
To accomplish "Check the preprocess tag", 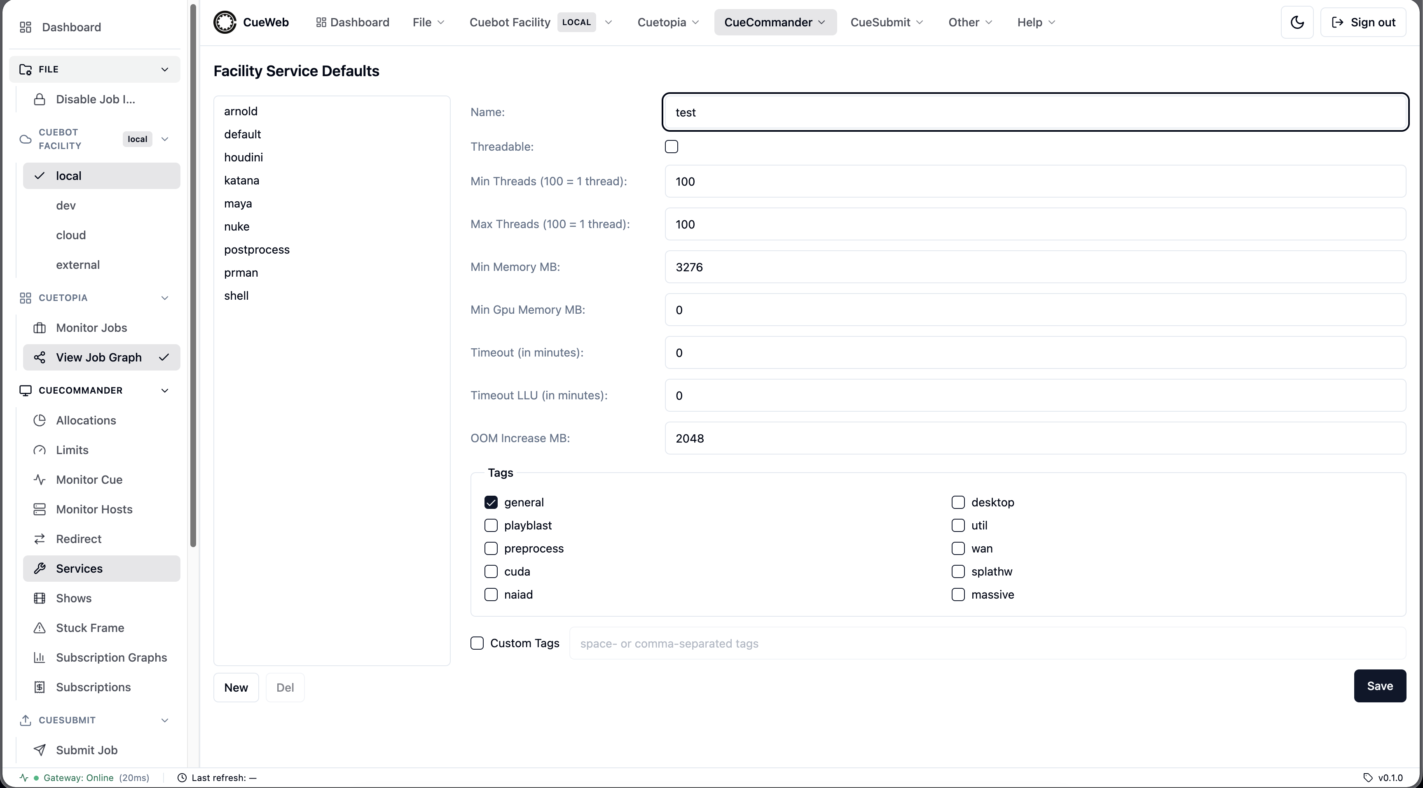I will pyautogui.click(x=491, y=548).
